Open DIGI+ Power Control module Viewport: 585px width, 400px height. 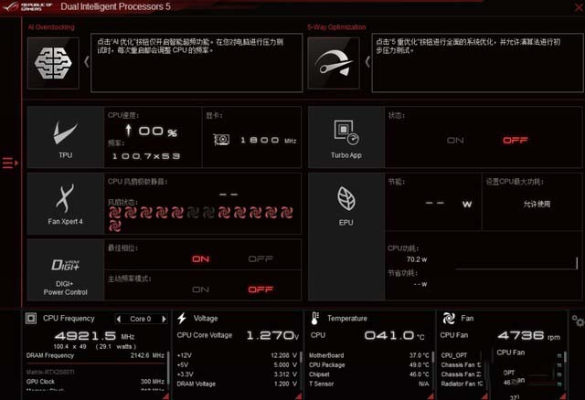point(65,270)
